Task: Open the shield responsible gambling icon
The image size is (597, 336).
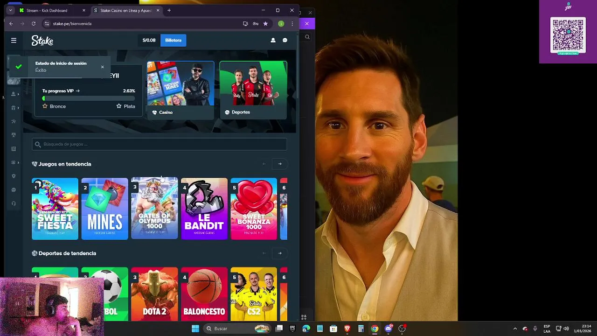Action: (14, 176)
